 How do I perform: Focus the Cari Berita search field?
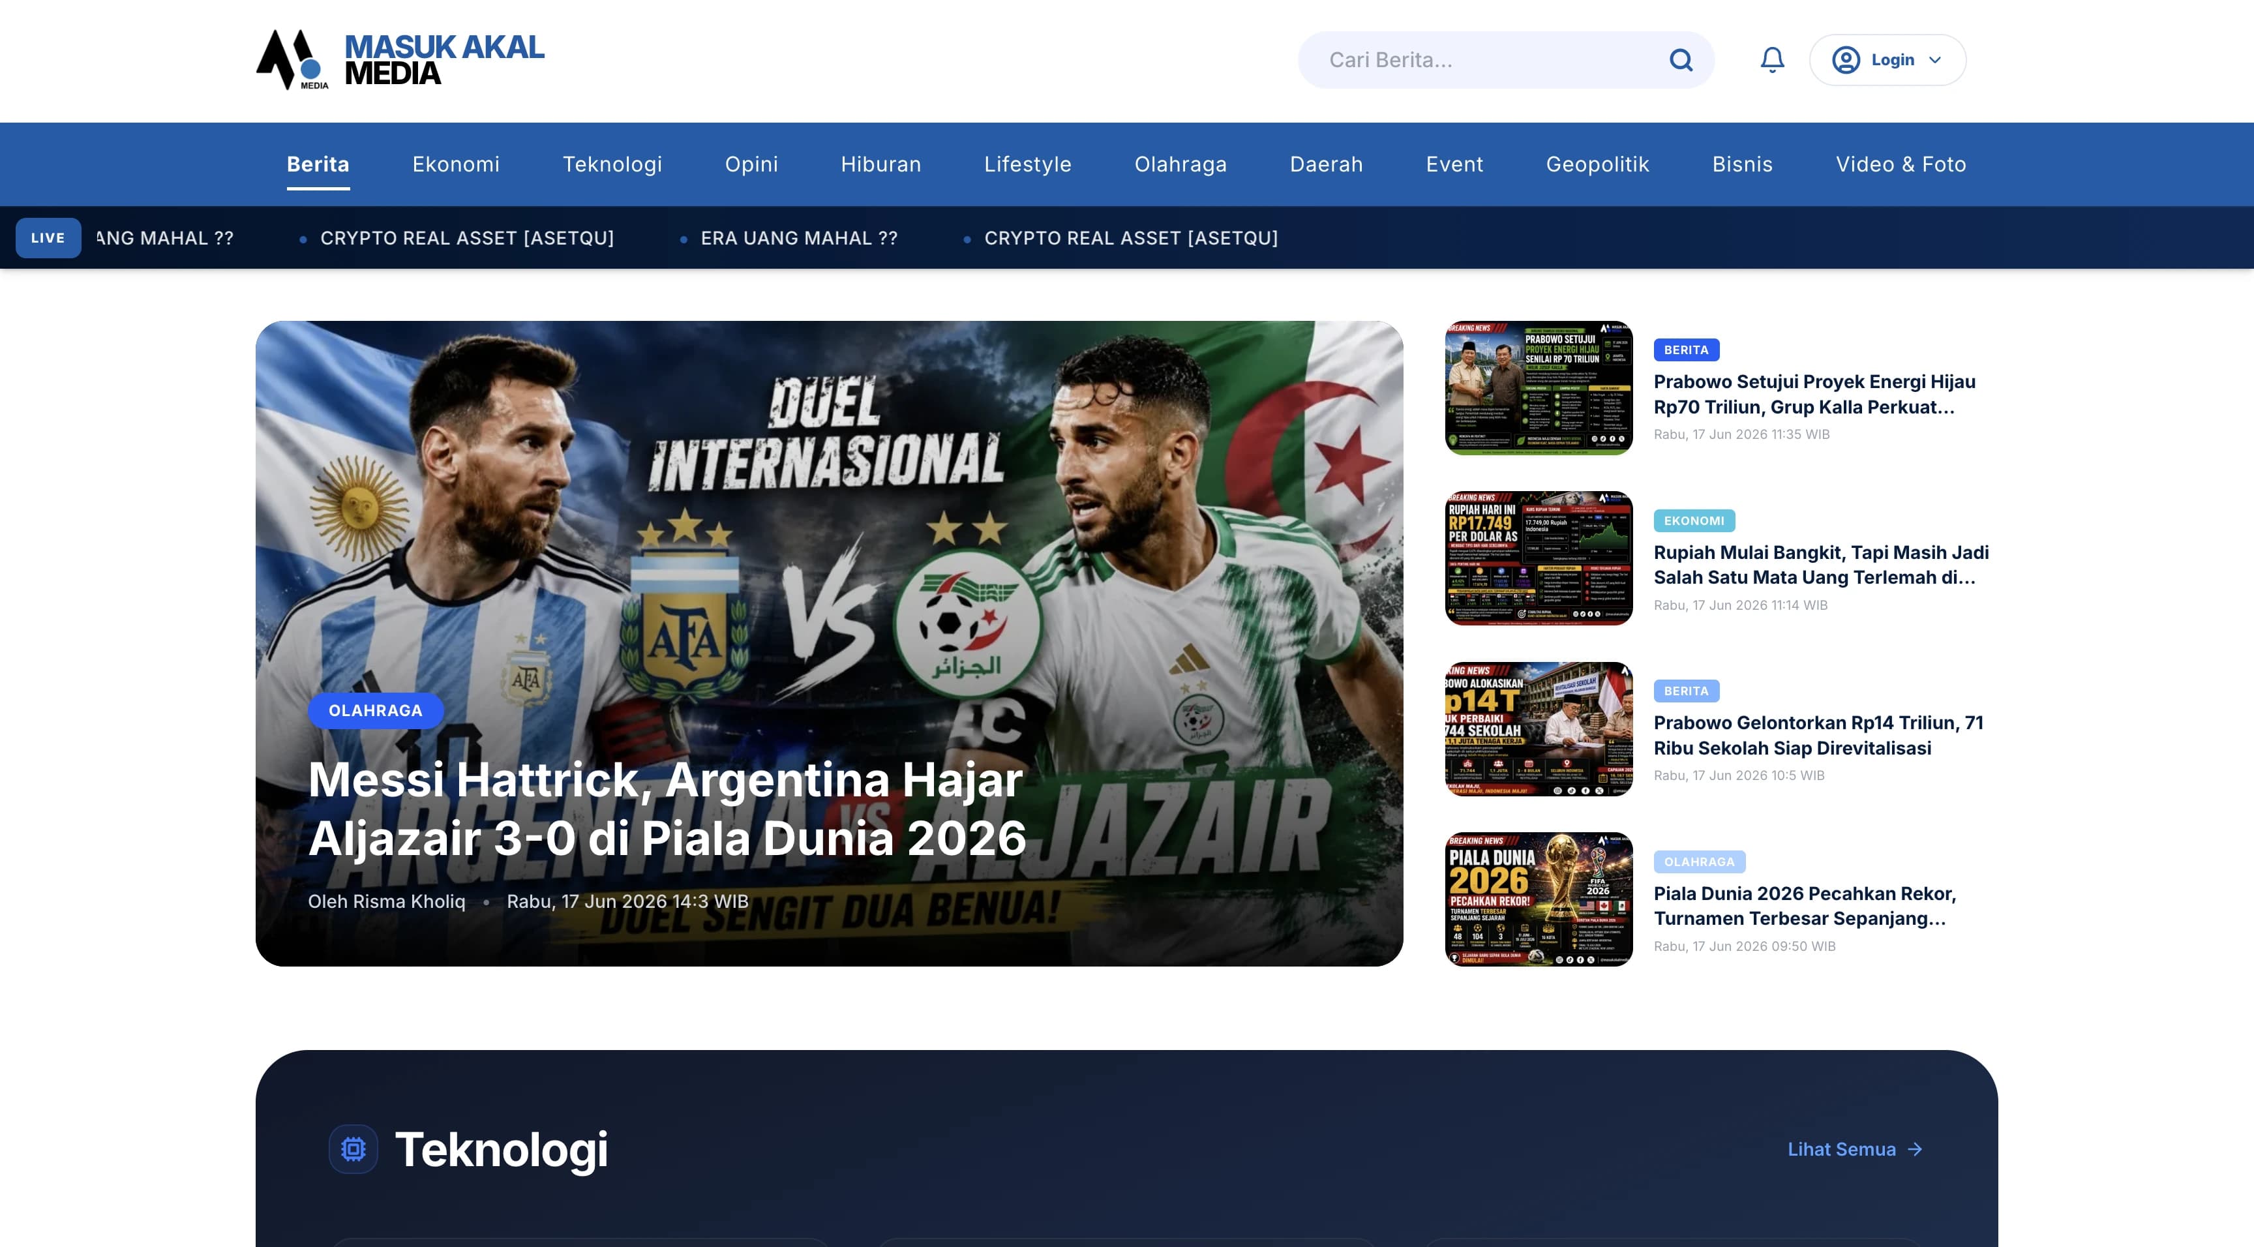[1505, 59]
